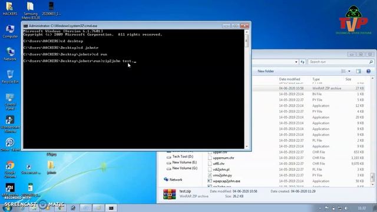Click the help icon in Explorer toolbar
Screen dimensions: 377x212
(368, 71)
